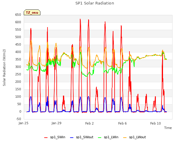Click the Jan 29 x-axis tick label

pyautogui.click(x=56, y=123)
